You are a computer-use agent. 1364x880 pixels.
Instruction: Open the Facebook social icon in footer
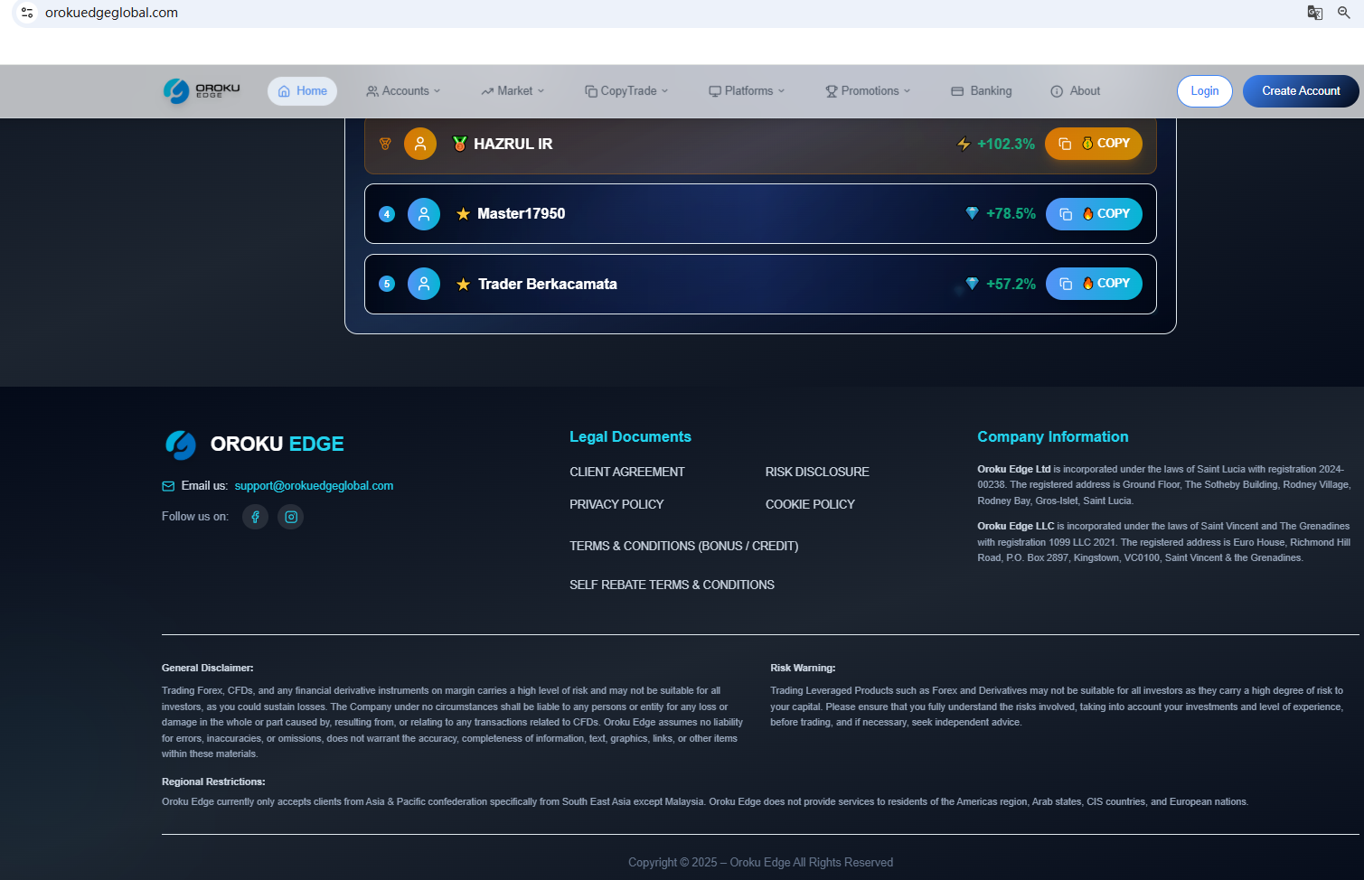tap(255, 516)
